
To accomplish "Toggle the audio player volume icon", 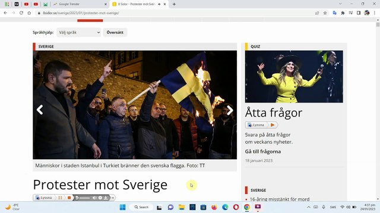I will [94, 198].
